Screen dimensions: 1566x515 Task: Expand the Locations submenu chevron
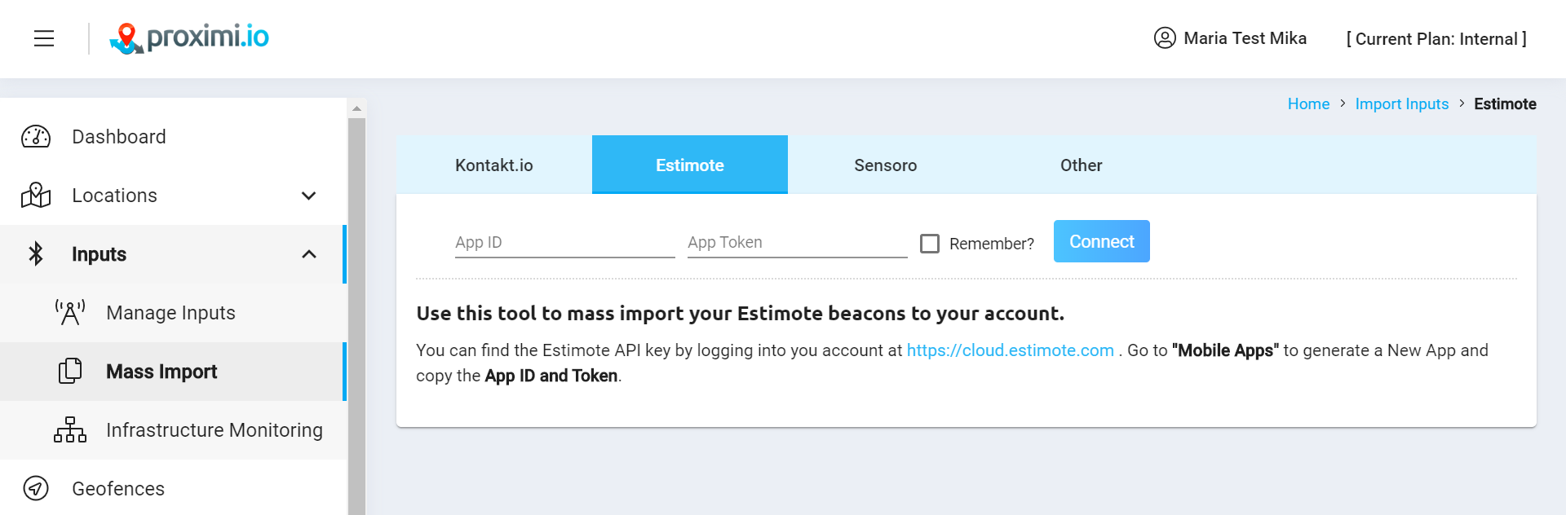tap(308, 196)
